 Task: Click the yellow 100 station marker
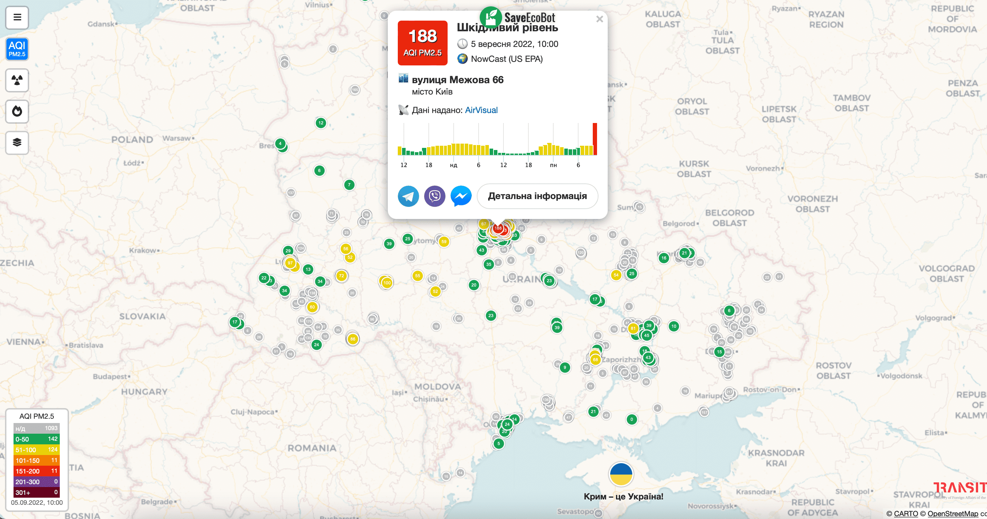pos(387,283)
